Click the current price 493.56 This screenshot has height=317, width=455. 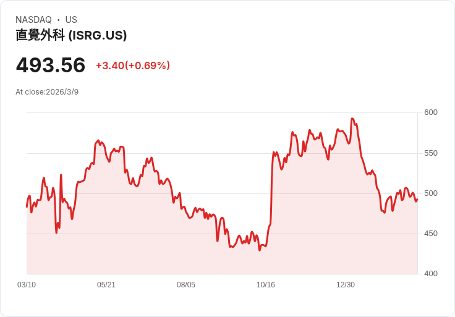pyautogui.click(x=51, y=65)
